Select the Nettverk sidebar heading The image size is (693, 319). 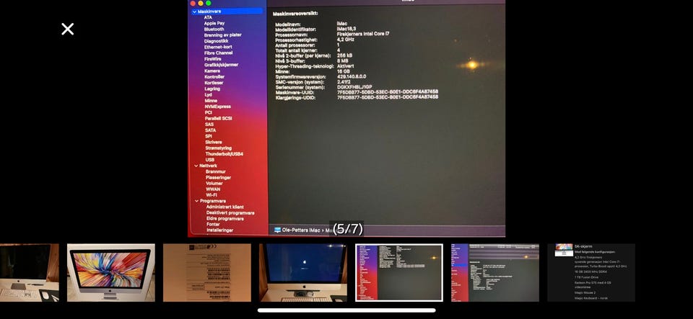tap(208, 166)
